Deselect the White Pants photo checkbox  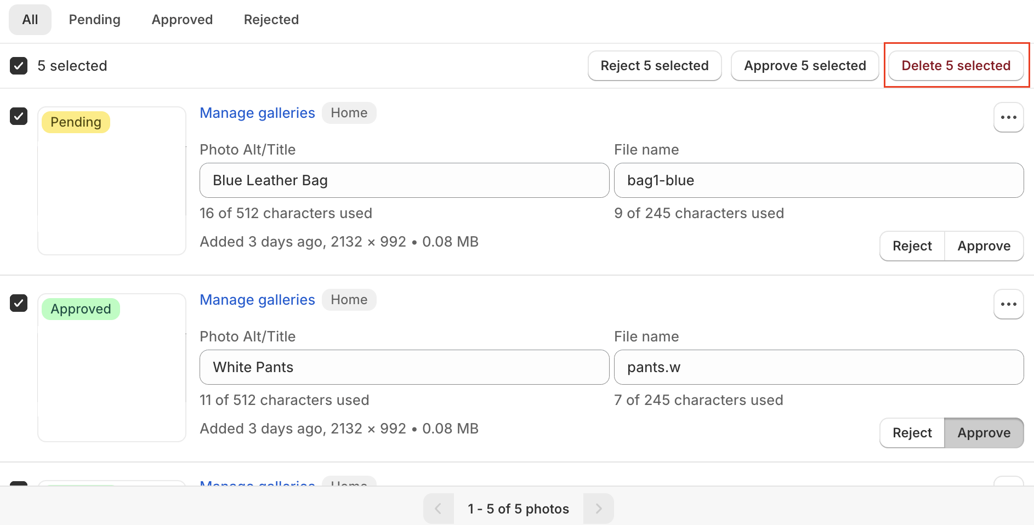pos(19,303)
